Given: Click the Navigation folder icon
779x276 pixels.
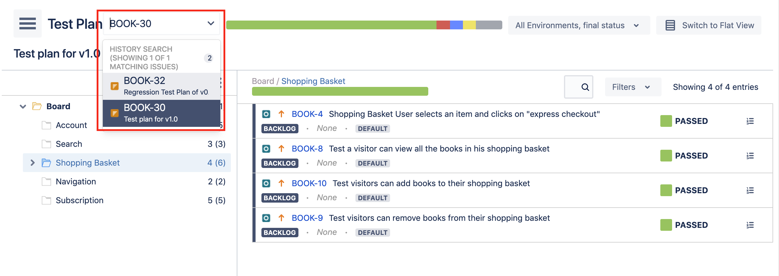Looking at the screenshot, I should coord(46,181).
